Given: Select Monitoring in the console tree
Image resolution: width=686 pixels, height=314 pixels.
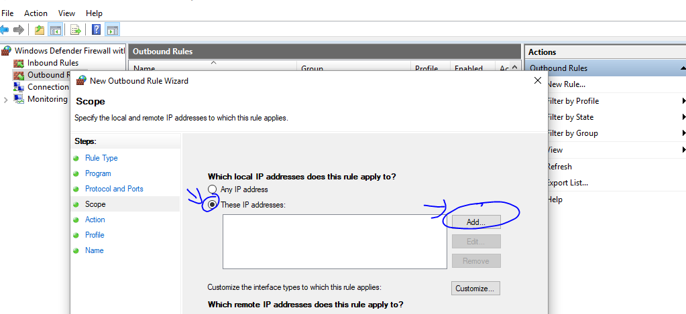Looking at the screenshot, I should point(47,99).
